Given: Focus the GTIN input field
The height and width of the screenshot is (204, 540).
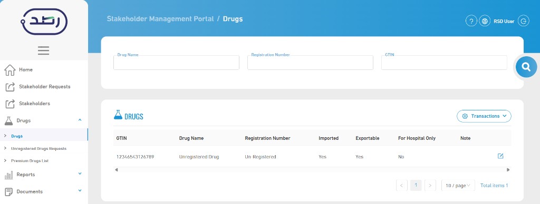Looking at the screenshot, I should click(x=444, y=63).
